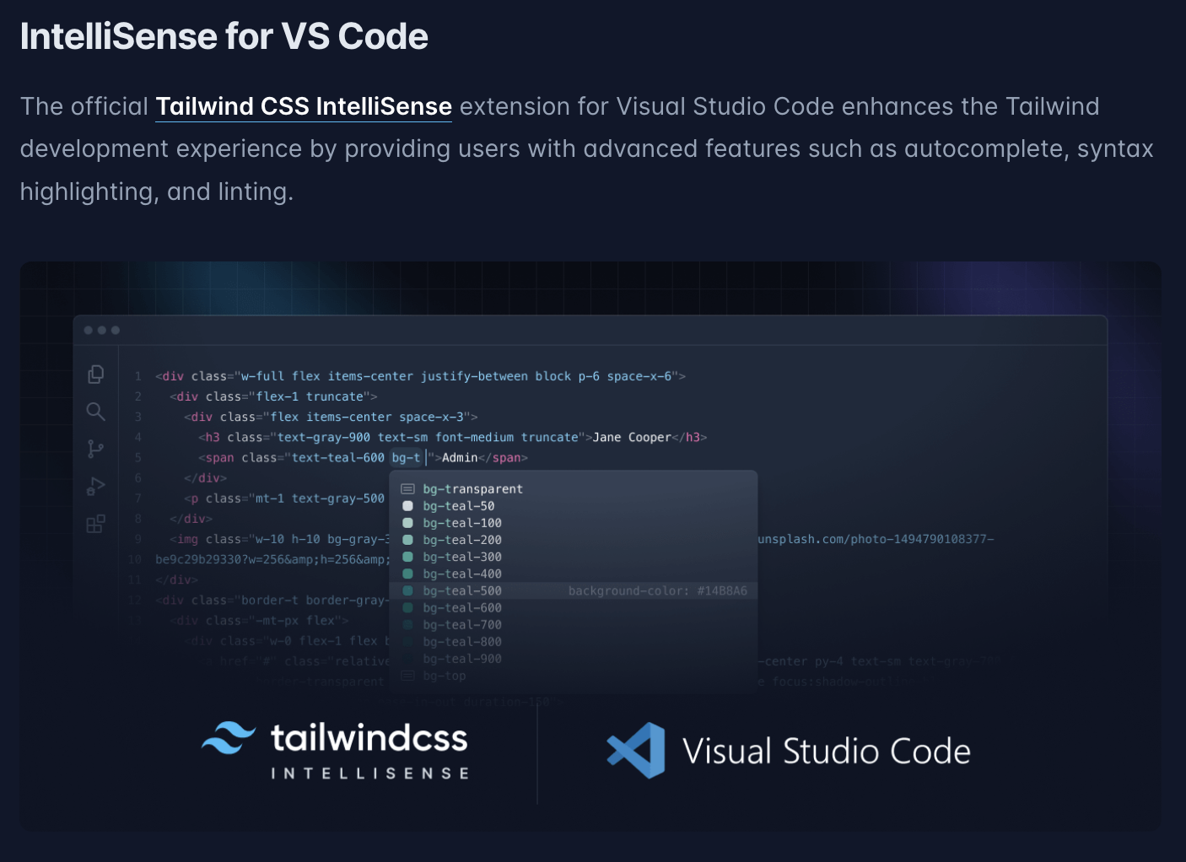Screen dimensions: 1186x862
Task: Click the Tailwind CSS wave logo
Action: click(x=229, y=738)
